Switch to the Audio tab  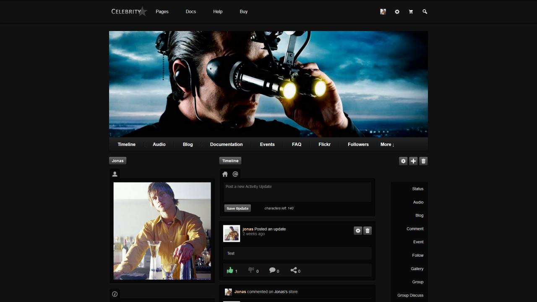pyautogui.click(x=159, y=144)
